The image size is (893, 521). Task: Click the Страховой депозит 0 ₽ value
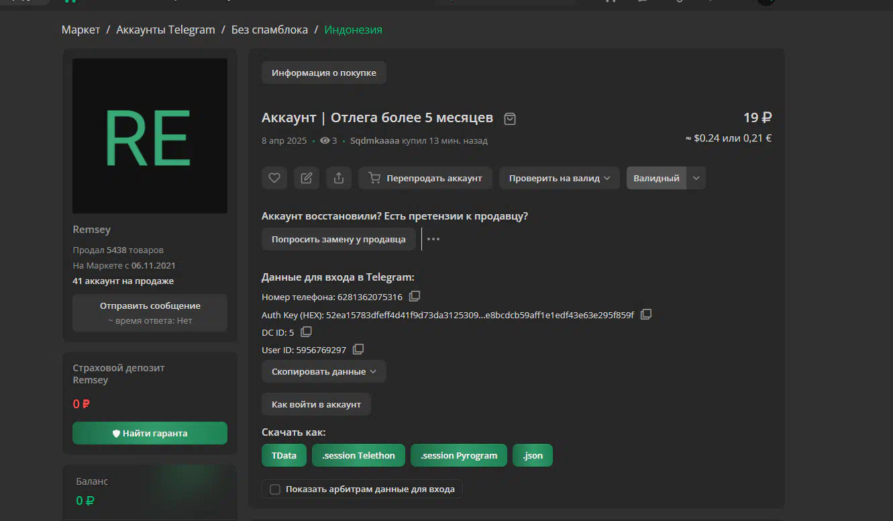[81, 404]
